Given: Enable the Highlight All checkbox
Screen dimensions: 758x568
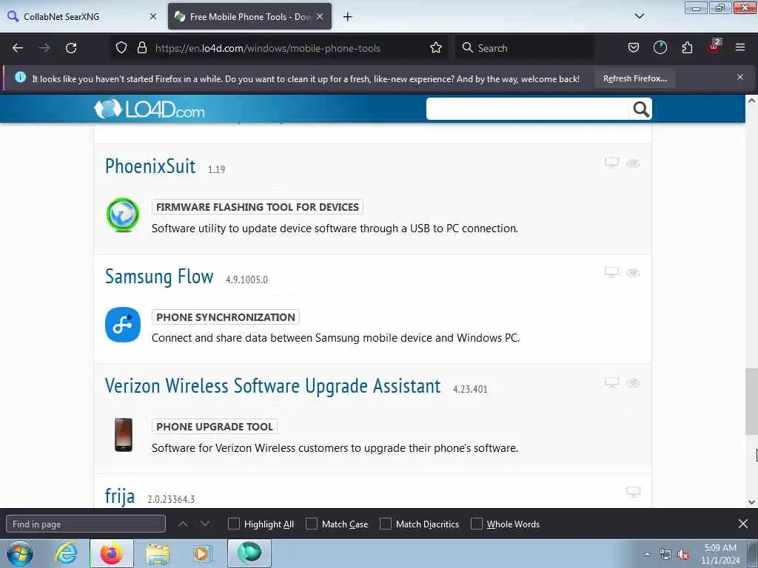Looking at the screenshot, I should click(233, 524).
